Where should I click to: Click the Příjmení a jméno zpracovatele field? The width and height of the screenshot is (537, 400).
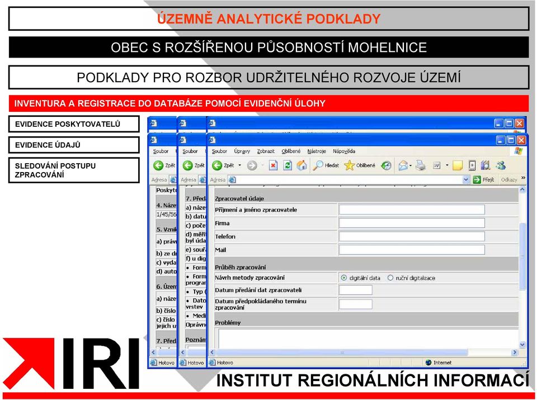tap(412, 209)
